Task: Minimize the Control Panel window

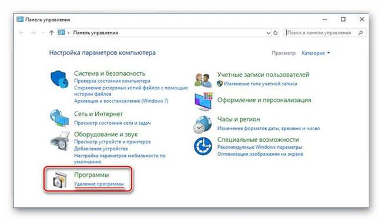Action: coord(324,19)
